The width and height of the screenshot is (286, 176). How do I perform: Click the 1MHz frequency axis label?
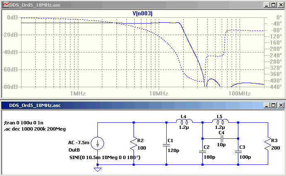coord(78,93)
